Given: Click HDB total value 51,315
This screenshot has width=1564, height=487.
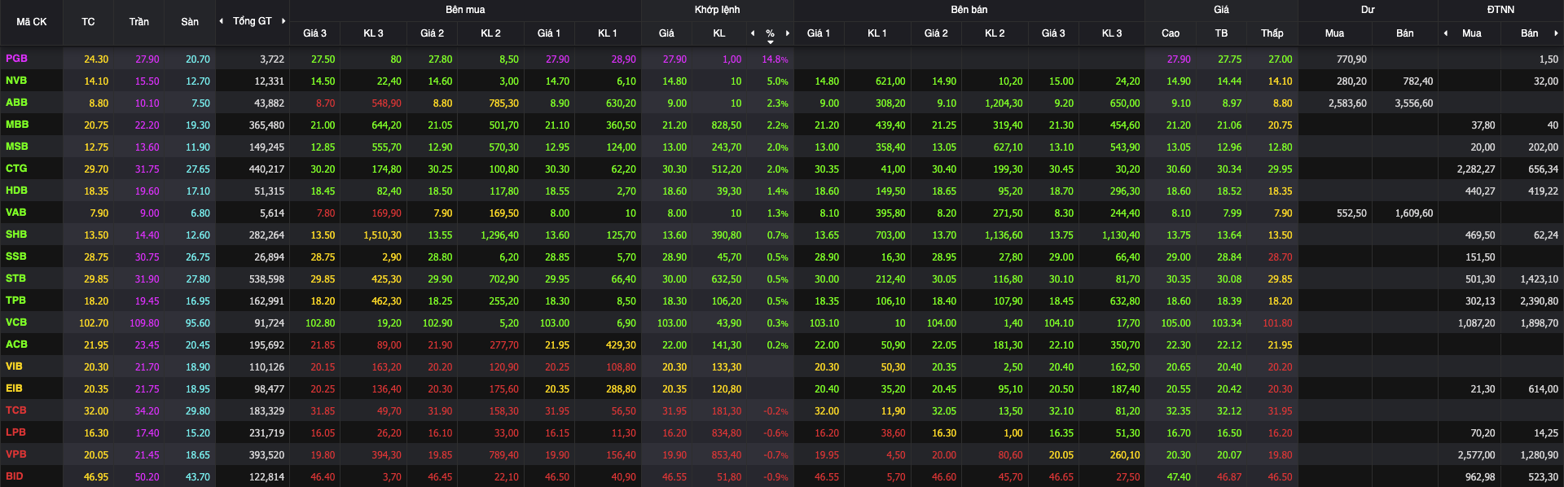Looking at the screenshot, I should [269, 191].
